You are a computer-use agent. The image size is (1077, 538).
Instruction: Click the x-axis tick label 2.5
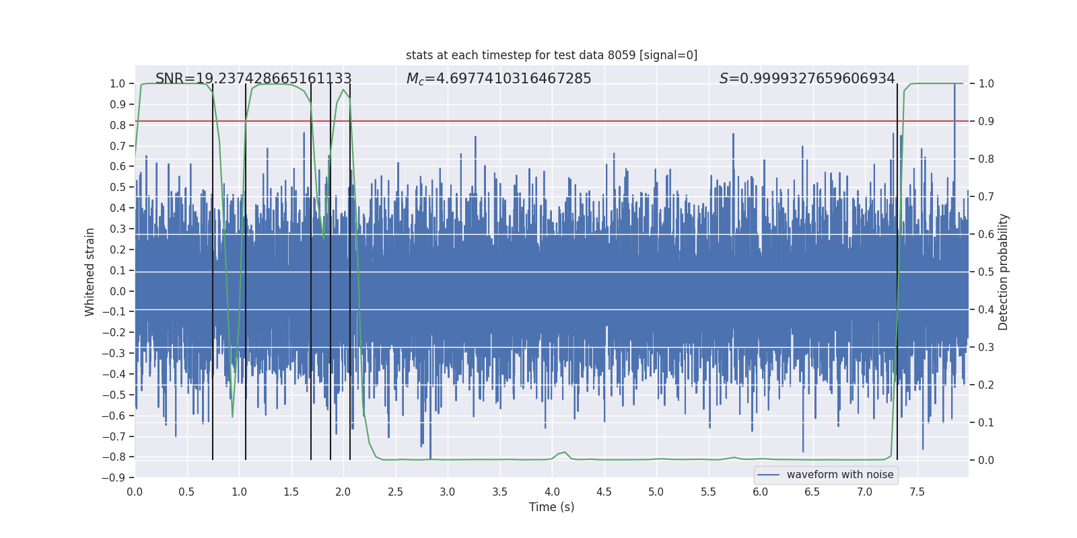[x=395, y=492]
